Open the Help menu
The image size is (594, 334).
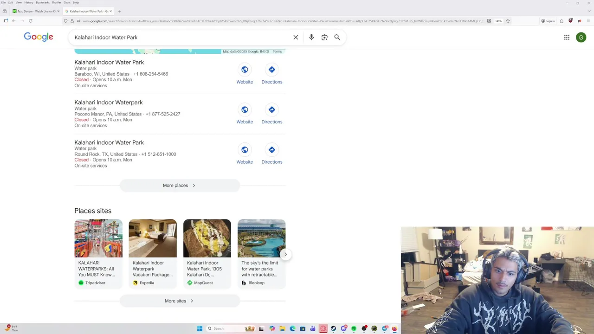76,2
